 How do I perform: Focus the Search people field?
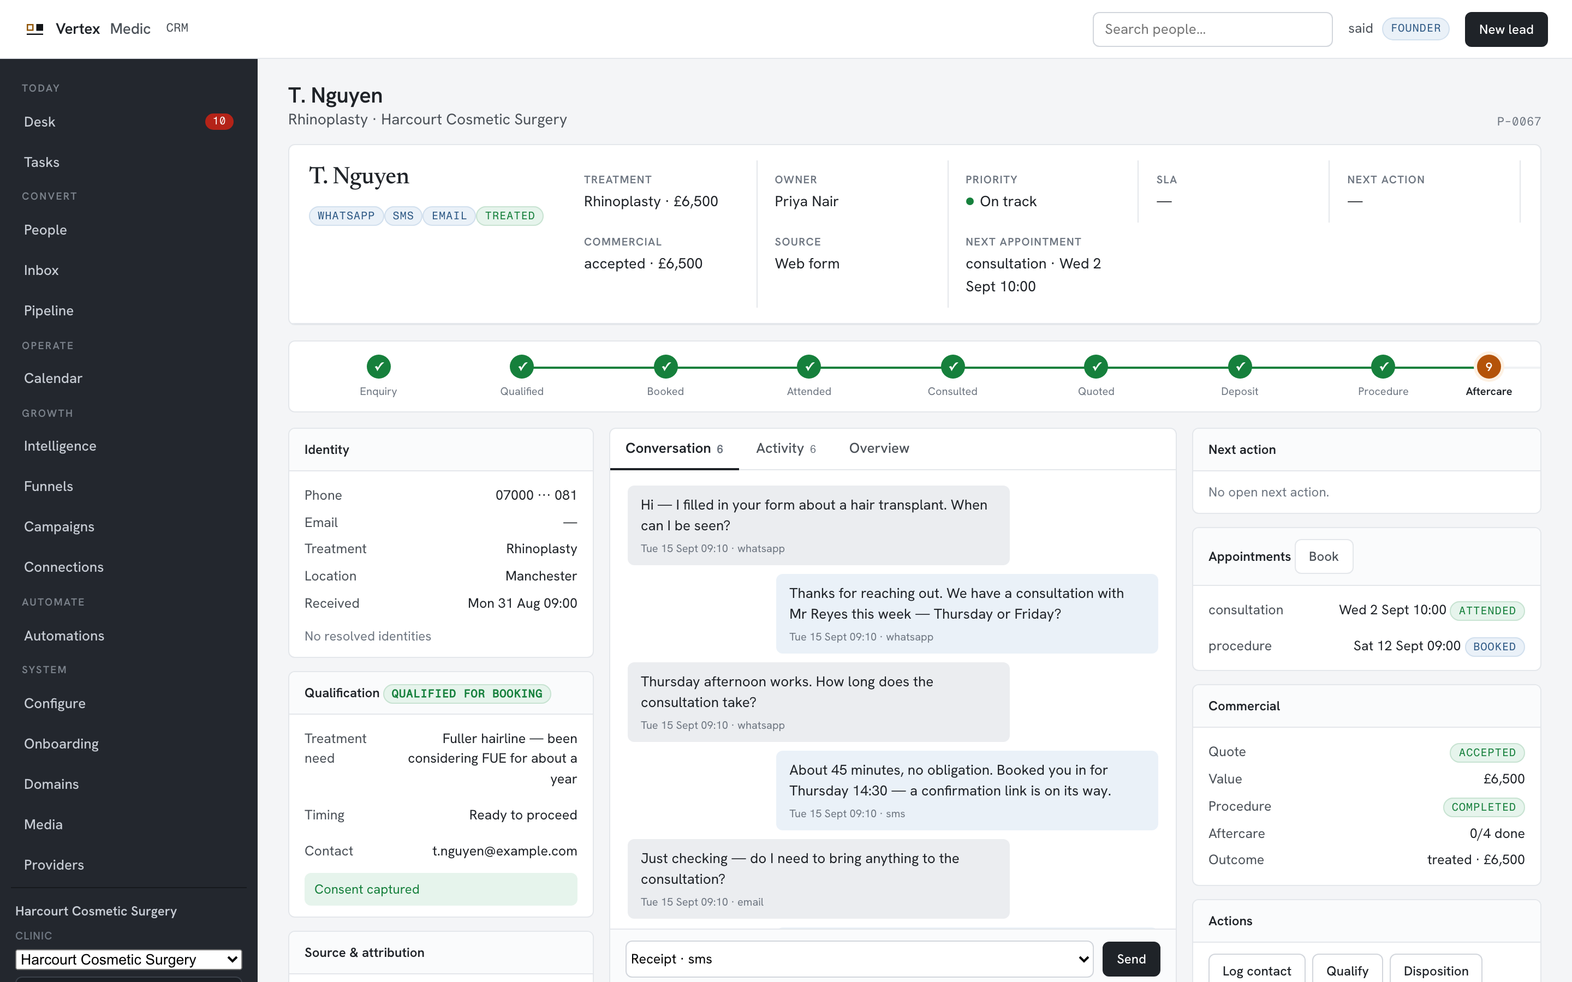point(1212,29)
